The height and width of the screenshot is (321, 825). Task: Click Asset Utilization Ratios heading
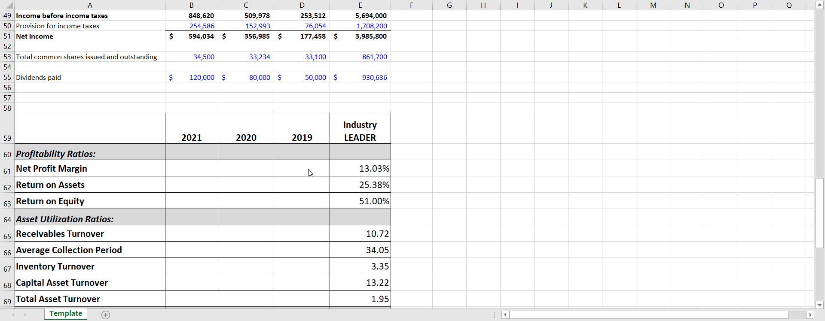[x=65, y=219]
